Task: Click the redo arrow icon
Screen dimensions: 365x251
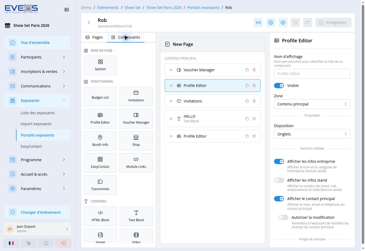Action: click(308, 22)
